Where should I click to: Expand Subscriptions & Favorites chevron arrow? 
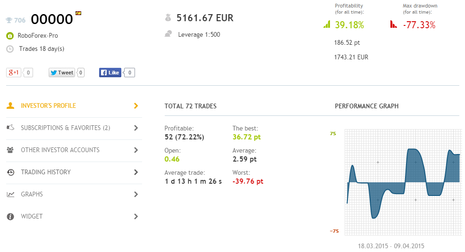[136, 128]
